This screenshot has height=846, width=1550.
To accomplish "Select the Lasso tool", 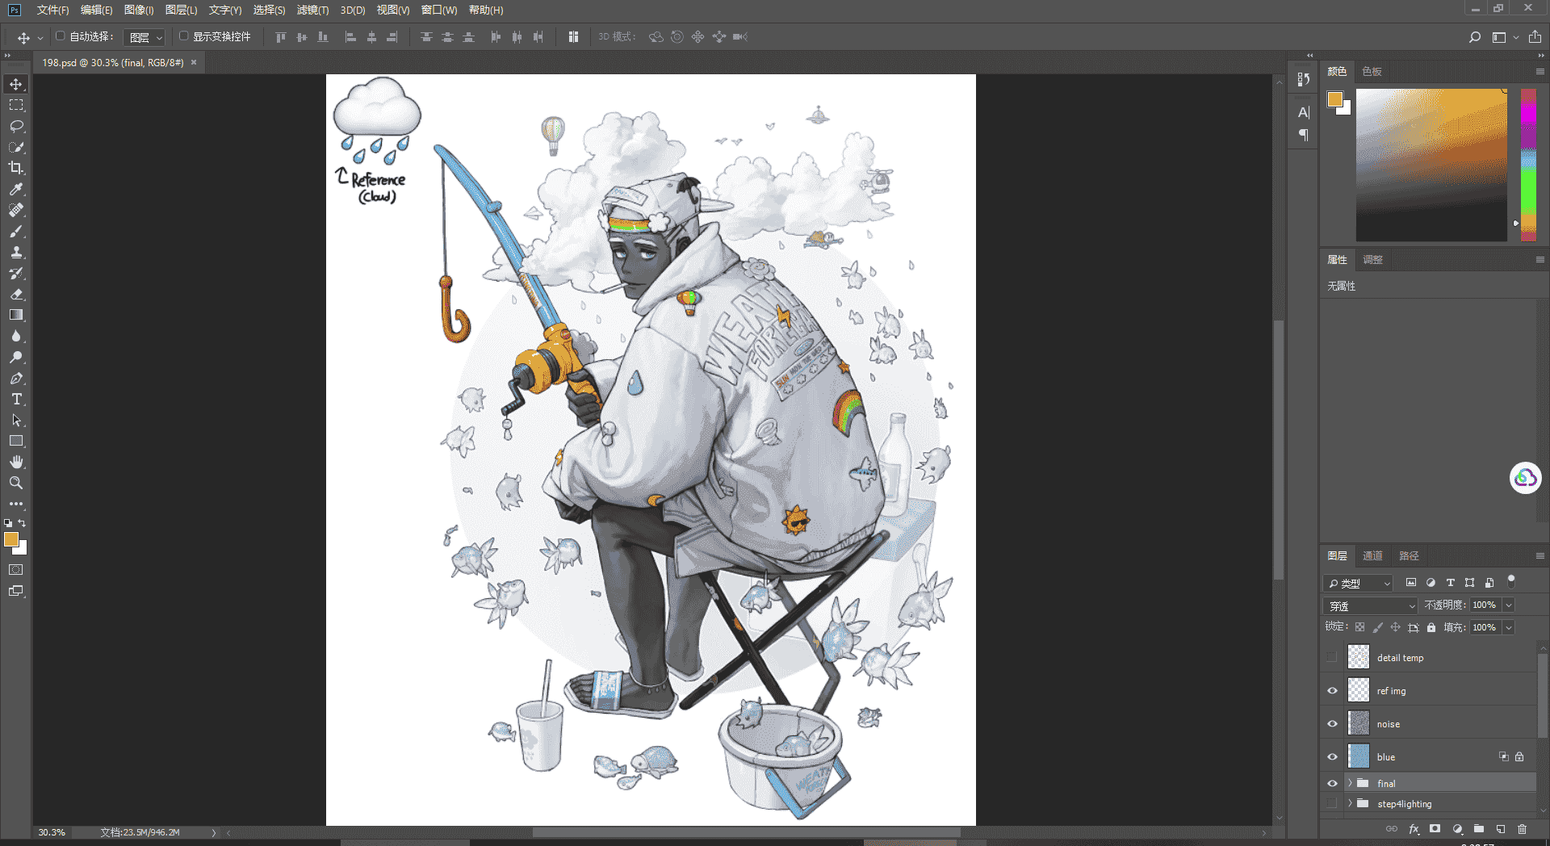I will point(16,126).
